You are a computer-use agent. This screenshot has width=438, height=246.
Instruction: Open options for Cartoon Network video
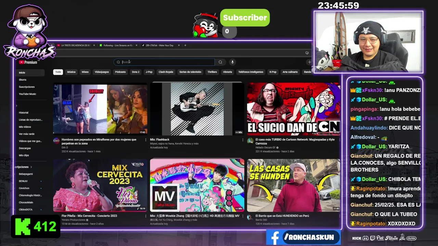click(339, 140)
